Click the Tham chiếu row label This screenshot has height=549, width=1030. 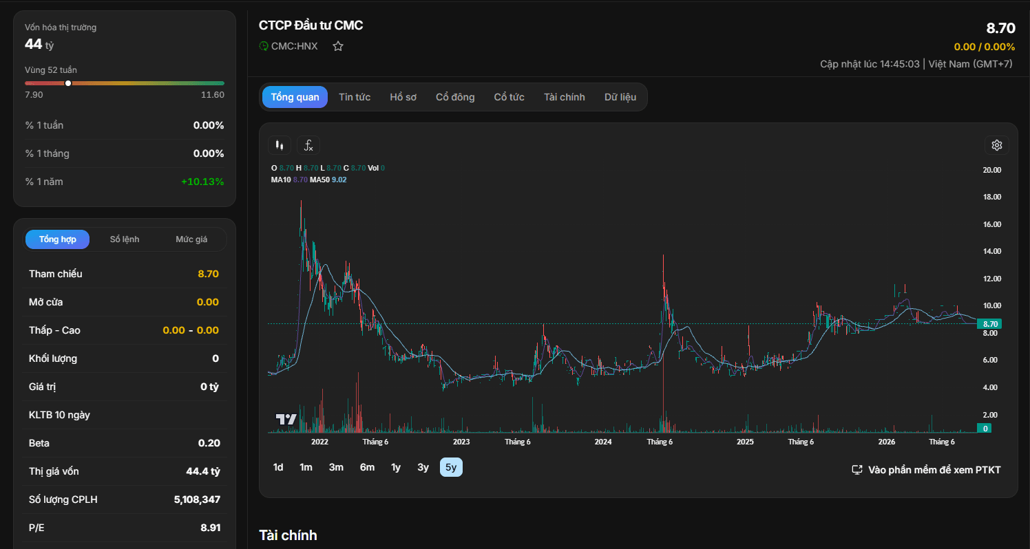pos(55,274)
